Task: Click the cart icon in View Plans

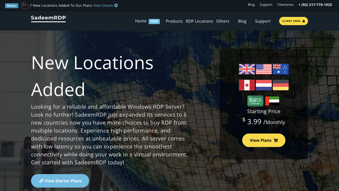Action: click(x=276, y=141)
